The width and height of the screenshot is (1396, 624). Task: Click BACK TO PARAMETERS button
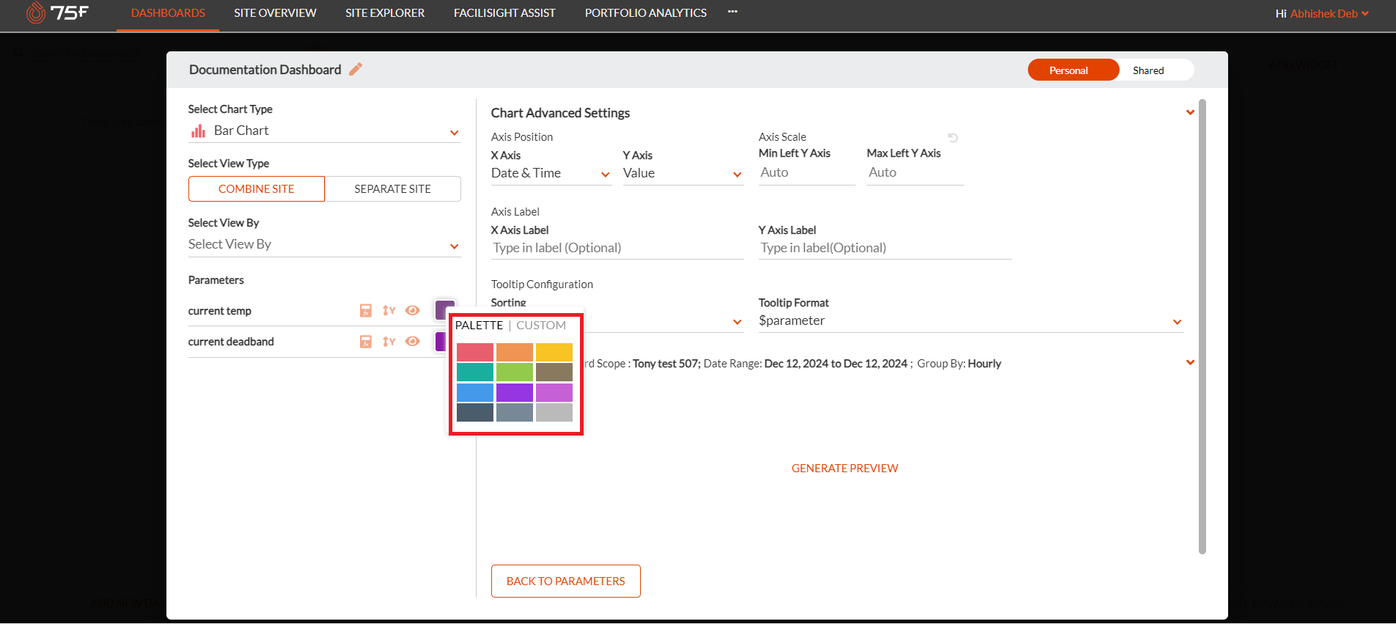click(566, 581)
